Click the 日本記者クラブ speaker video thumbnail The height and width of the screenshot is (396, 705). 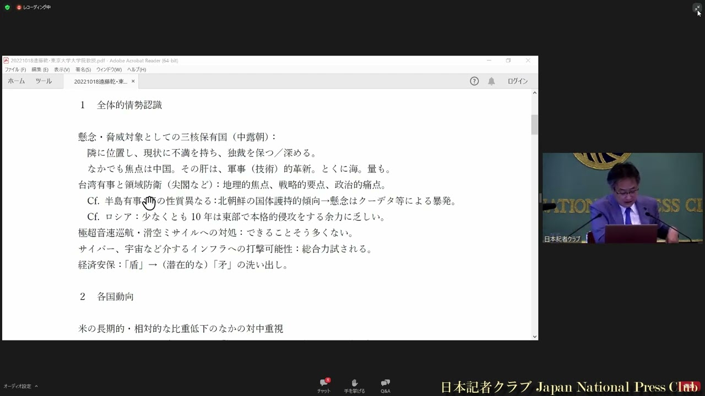coord(622,198)
